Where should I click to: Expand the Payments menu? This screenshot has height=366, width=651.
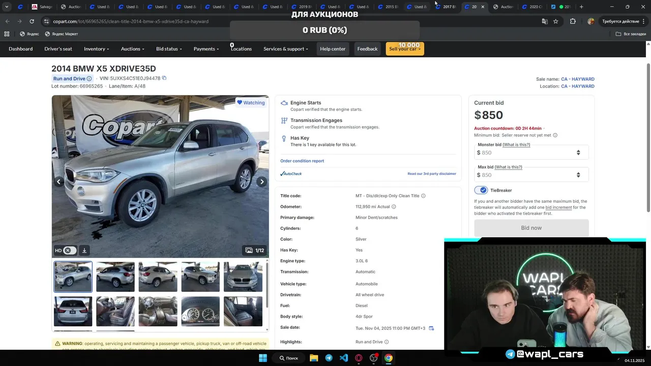point(206,49)
